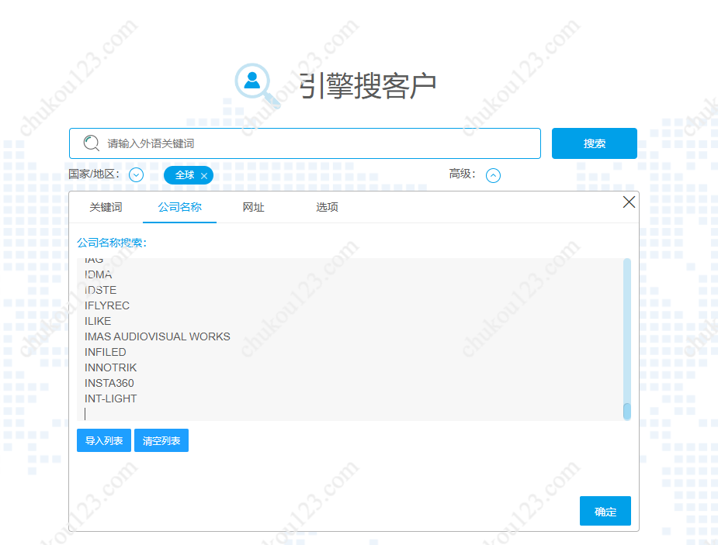Click the INSTA360 entry

tap(109, 383)
